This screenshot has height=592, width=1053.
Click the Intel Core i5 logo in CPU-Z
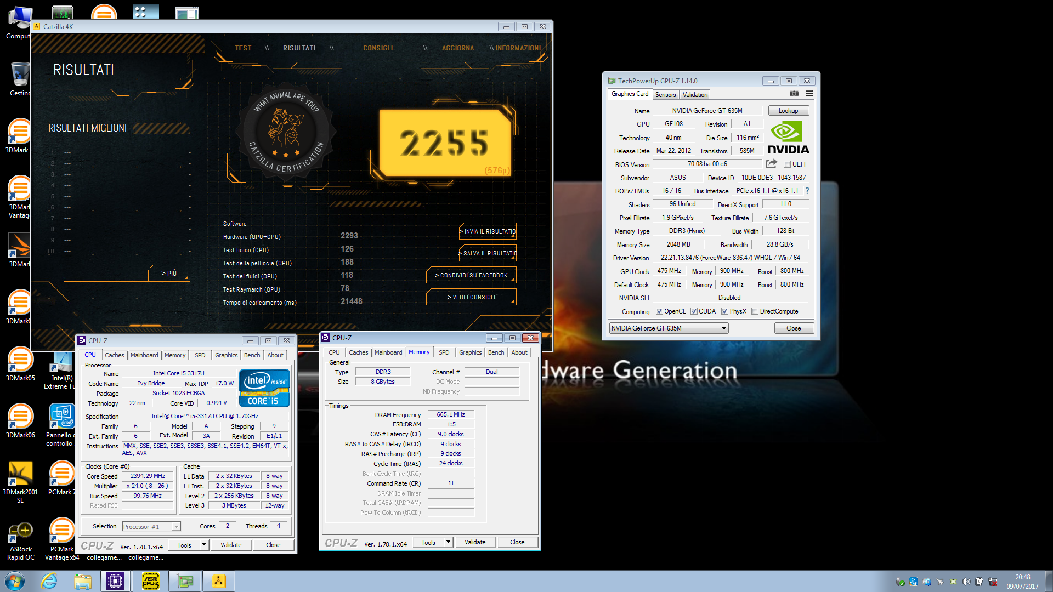pyautogui.click(x=264, y=388)
